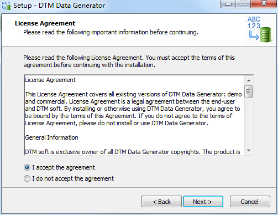Click the green database cylinder in header logo
The image size is (278, 215).
(266, 34)
